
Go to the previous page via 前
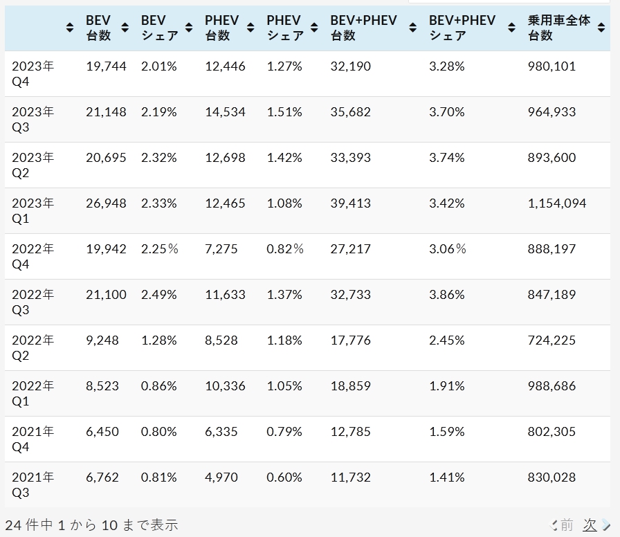tap(565, 525)
